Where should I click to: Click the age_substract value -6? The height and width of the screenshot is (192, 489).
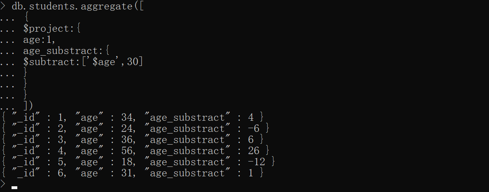click(254, 129)
